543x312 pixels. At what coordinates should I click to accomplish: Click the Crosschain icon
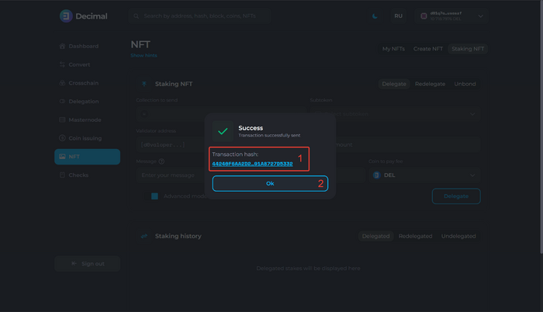point(62,83)
